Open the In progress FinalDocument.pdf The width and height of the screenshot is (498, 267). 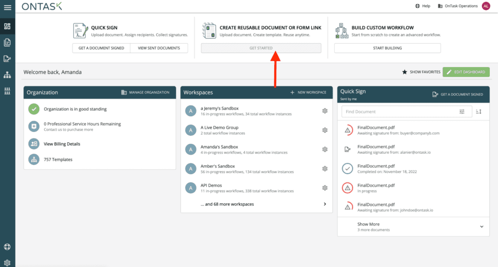[x=413, y=188]
